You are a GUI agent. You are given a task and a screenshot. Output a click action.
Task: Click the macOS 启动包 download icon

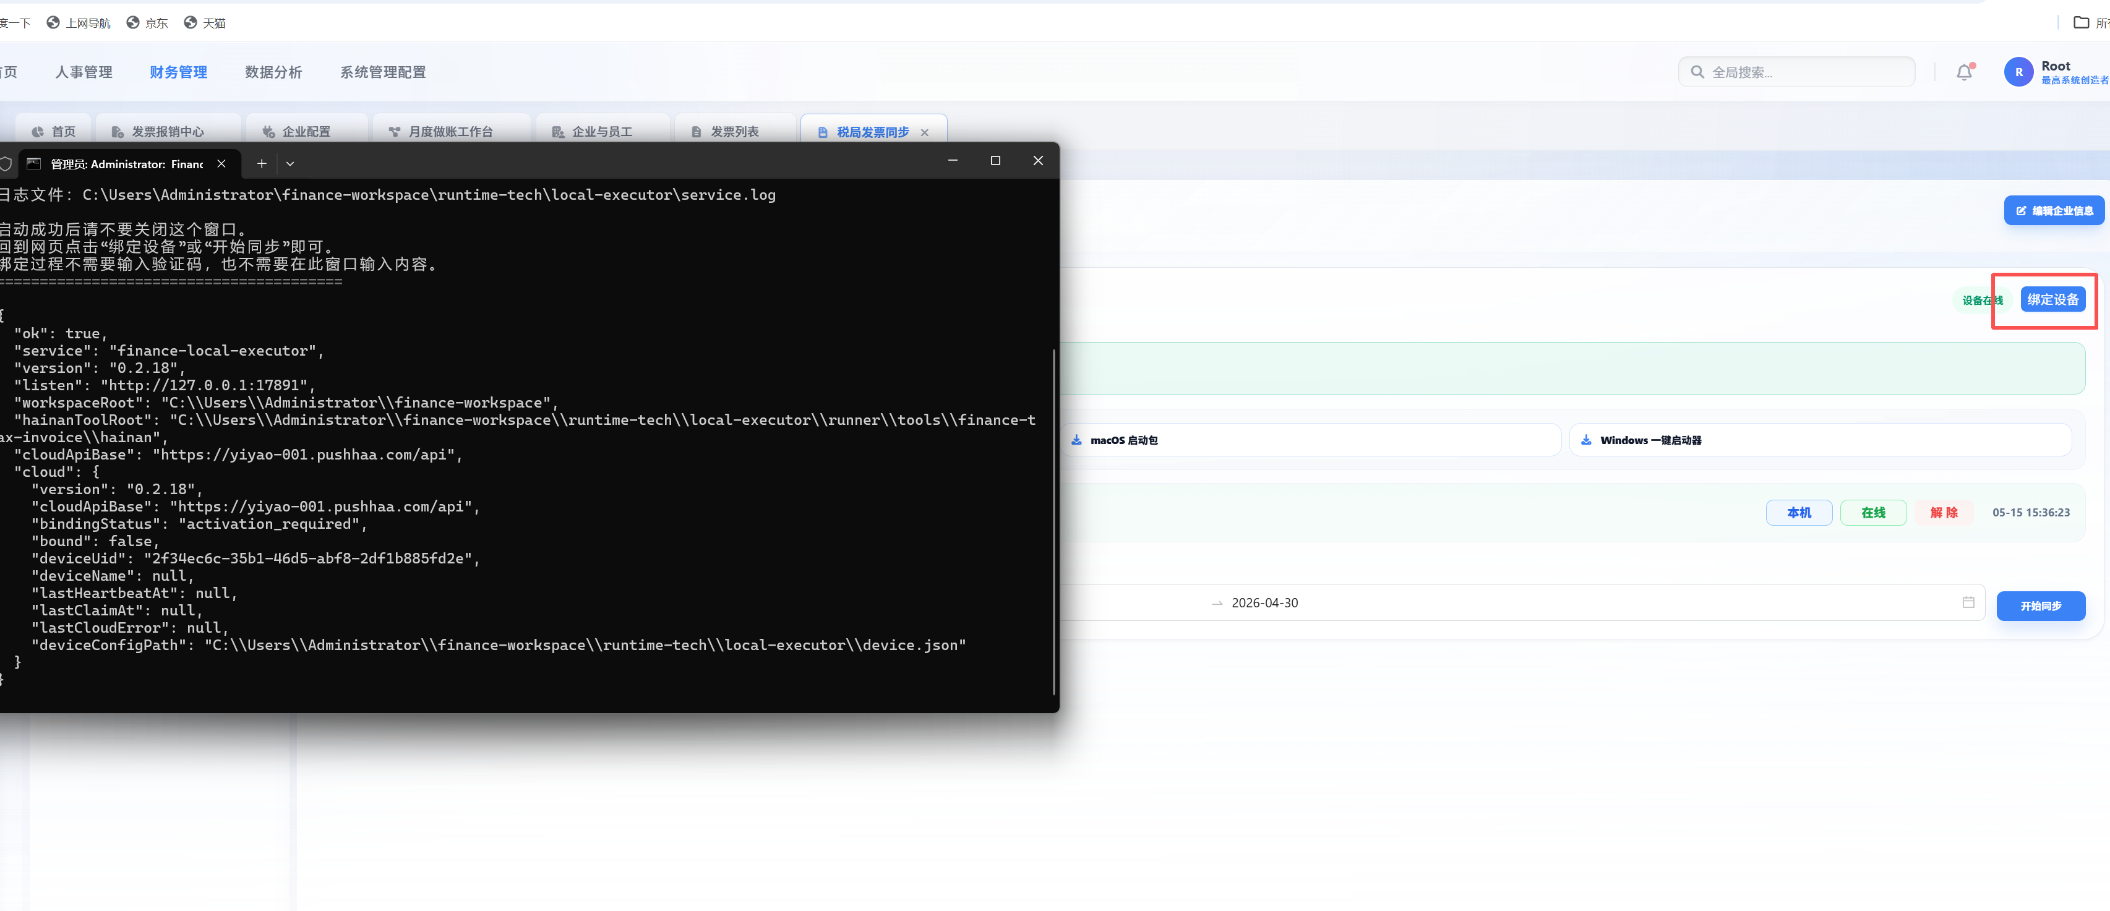(x=1076, y=440)
